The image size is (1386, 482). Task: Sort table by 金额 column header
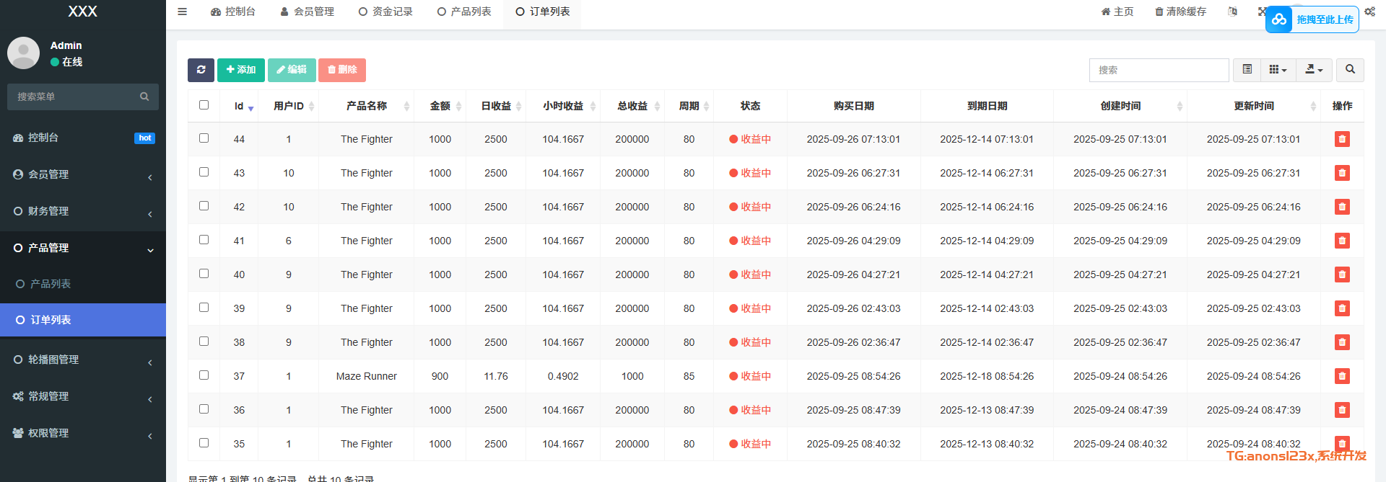pos(440,106)
